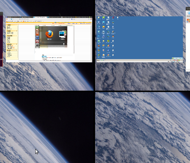Open the yellow folder icon on Windows desktop
The image size is (190, 163).
pos(103,41)
